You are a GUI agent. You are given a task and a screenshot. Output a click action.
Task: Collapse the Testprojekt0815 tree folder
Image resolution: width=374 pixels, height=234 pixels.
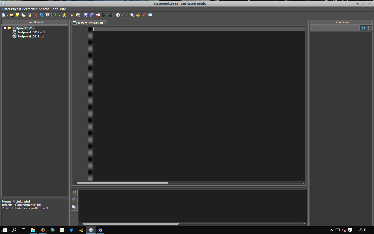click(5, 28)
